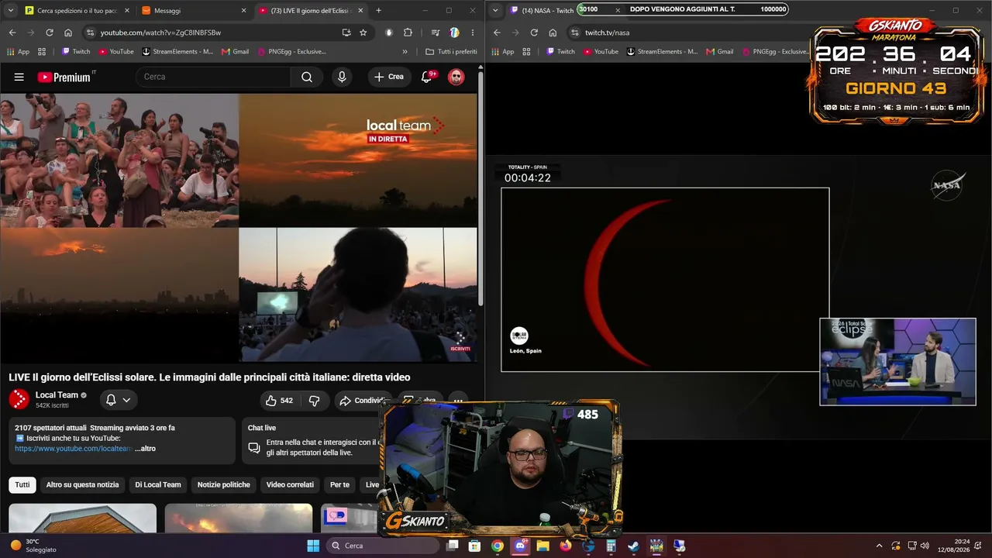This screenshot has width=992, height=558.
Task: Open Windows Start menu
Action: [313, 546]
